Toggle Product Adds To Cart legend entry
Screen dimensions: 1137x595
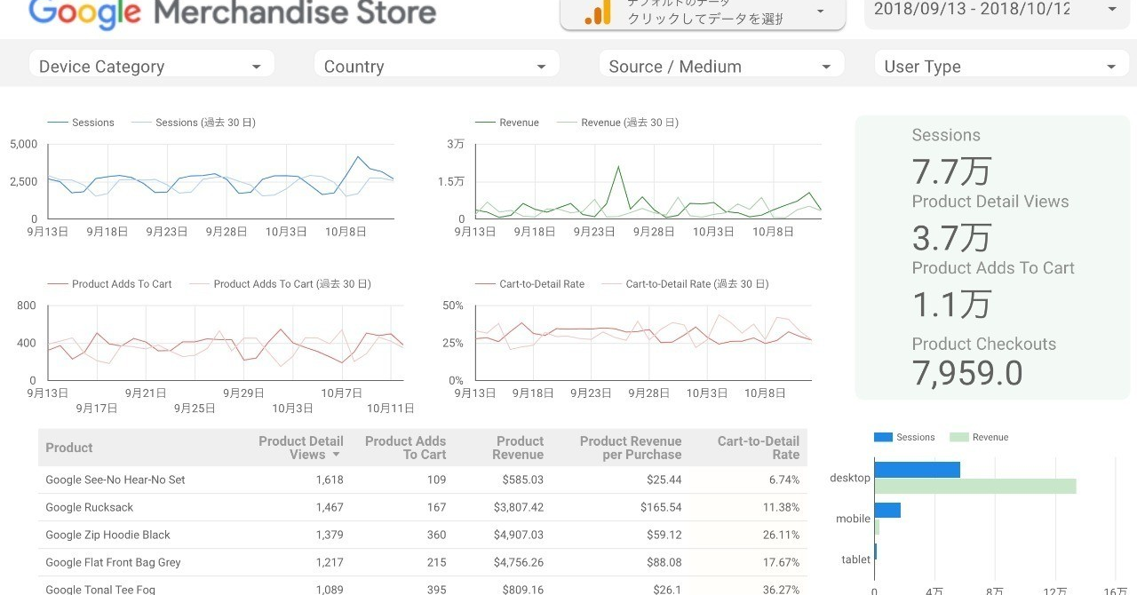click(110, 284)
